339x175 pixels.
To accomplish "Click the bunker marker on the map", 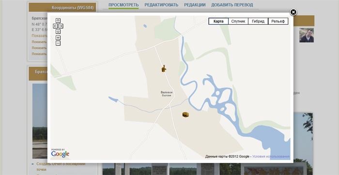I will 185,115.
